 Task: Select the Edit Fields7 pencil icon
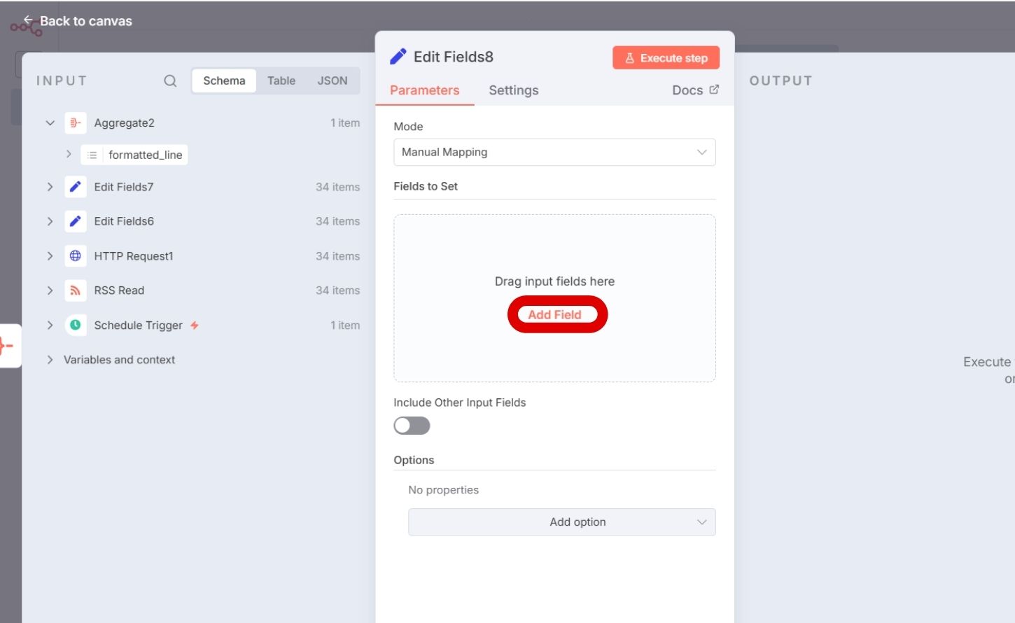(x=76, y=186)
